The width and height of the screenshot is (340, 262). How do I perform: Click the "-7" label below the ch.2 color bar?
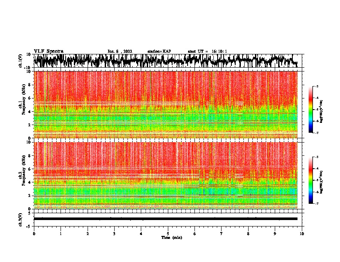coord(316,203)
